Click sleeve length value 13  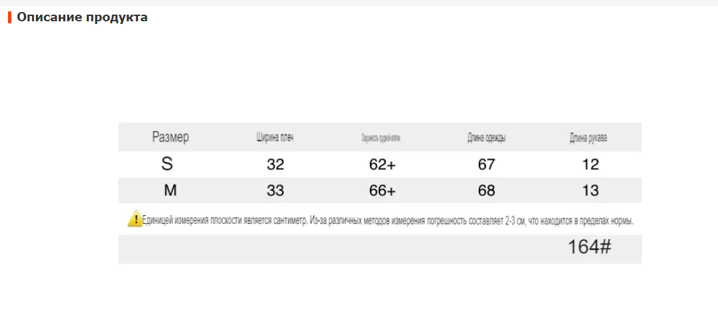pyautogui.click(x=590, y=191)
